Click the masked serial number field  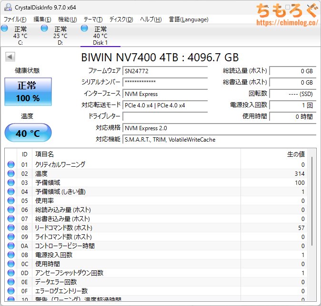(165, 82)
